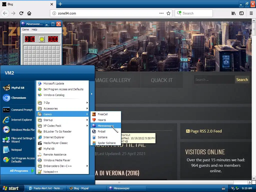This screenshot has width=256, height=192.
Task: Open the Page RSS 2.0 Feed link
Action: (x=204, y=131)
